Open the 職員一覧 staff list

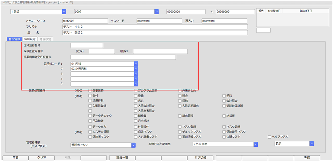point(122,158)
